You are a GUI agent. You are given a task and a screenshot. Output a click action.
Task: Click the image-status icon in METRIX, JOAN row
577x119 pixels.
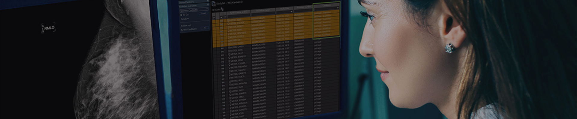click(222, 51)
